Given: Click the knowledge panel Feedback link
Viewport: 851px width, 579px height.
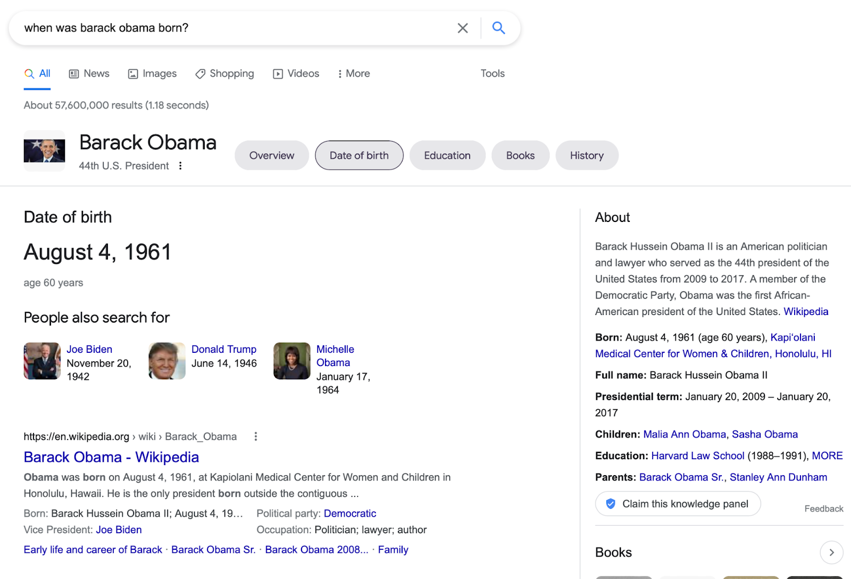Looking at the screenshot, I should point(824,509).
